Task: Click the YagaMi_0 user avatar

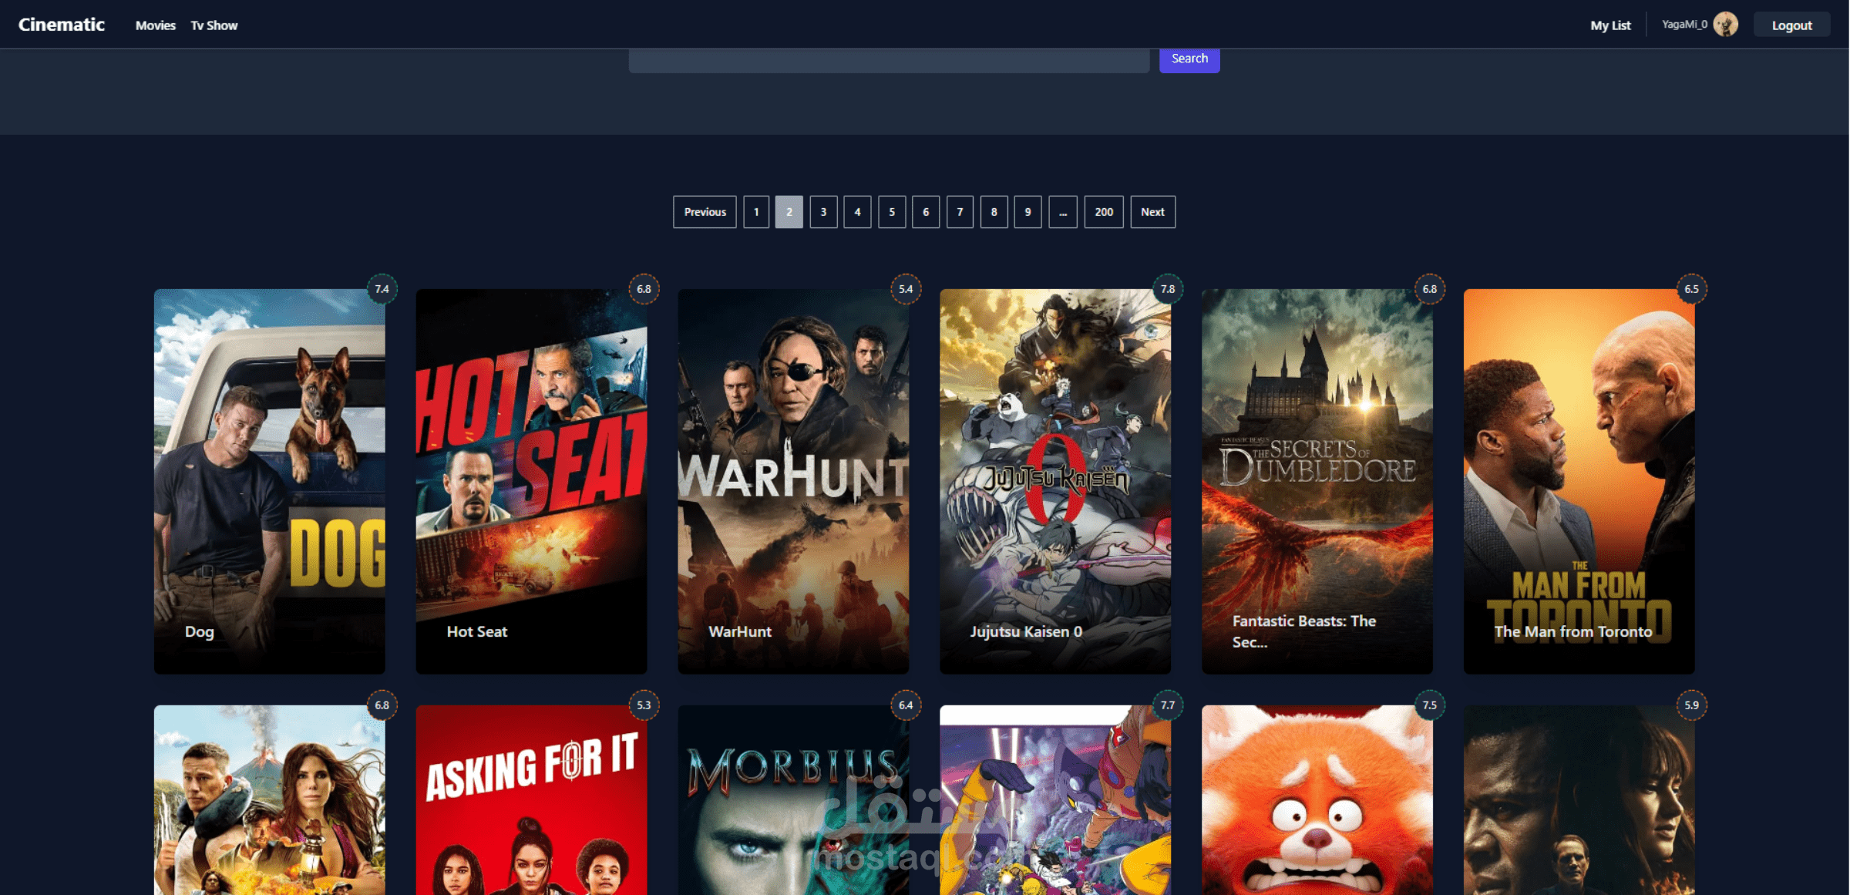Action: point(1725,25)
